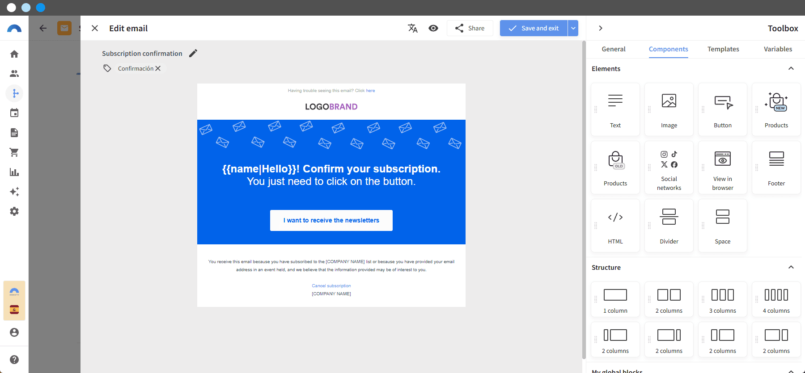Switch to the Variables tab
Viewport: 805px width, 373px height.
[x=778, y=49]
